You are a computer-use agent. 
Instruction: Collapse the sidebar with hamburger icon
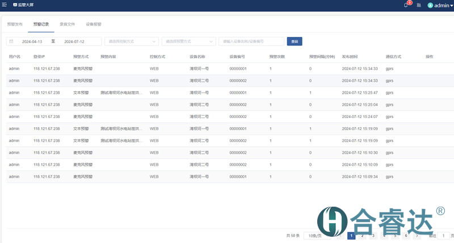pos(5,5)
